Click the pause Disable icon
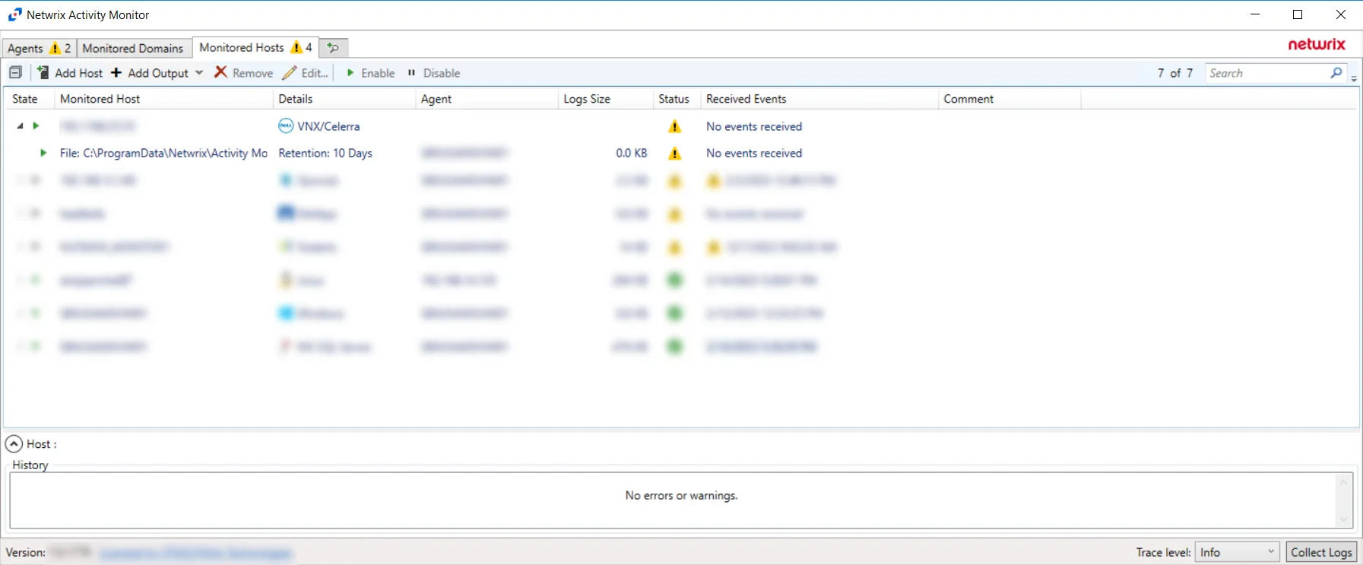Screen dimensions: 1363x565 411,73
